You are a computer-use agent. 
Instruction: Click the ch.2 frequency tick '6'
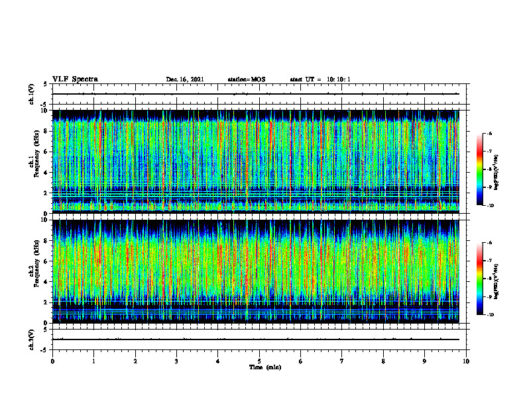point(46,261)
